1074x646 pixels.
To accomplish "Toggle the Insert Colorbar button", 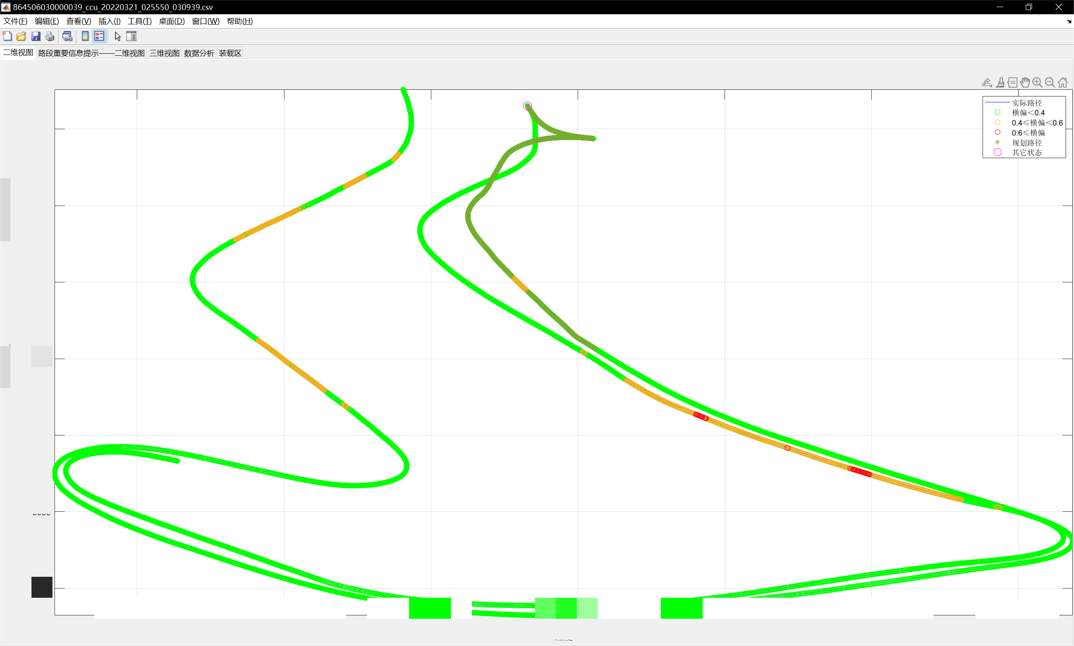I will point(85,36).
